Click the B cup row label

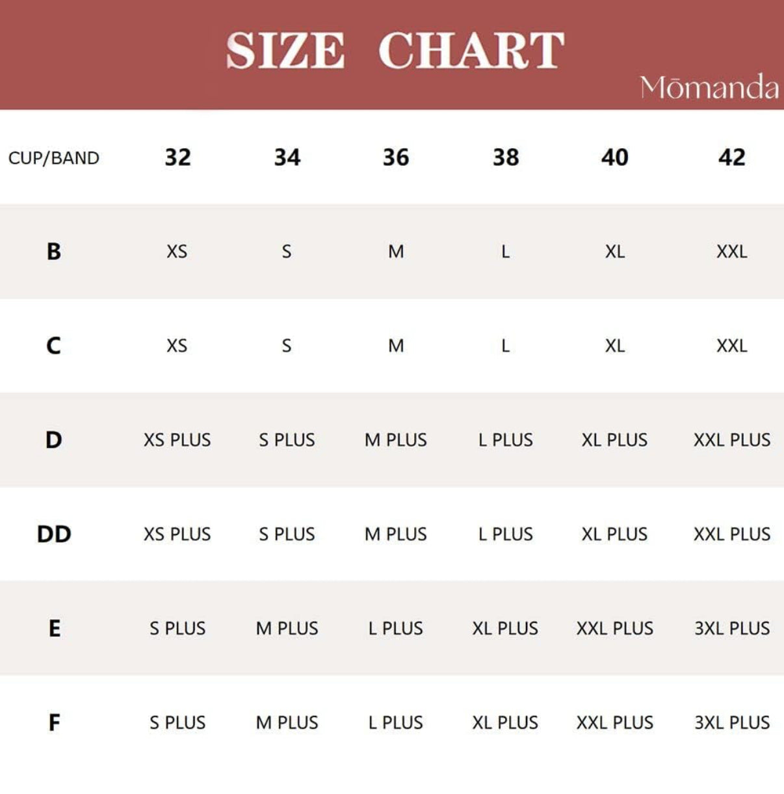point(54,252)
